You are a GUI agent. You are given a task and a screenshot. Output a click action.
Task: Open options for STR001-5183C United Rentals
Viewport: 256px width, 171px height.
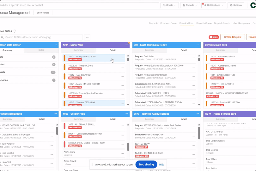coord(122,144)
